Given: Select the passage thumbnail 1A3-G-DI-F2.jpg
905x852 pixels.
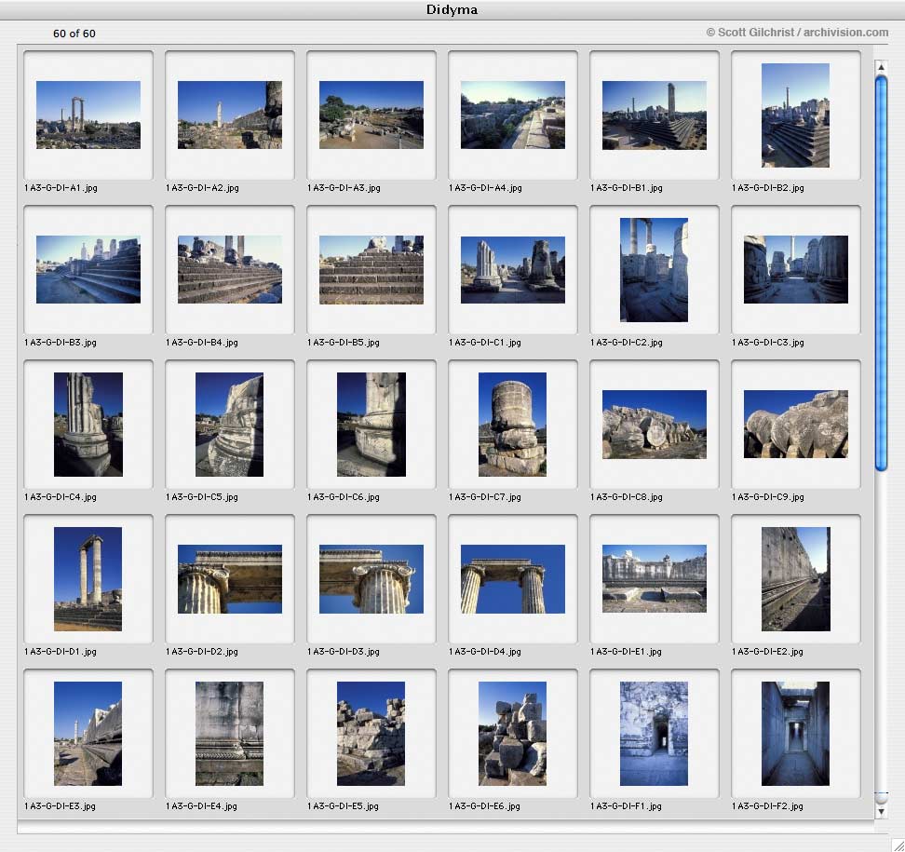Looking at the screenshot, I should point(795,734).
